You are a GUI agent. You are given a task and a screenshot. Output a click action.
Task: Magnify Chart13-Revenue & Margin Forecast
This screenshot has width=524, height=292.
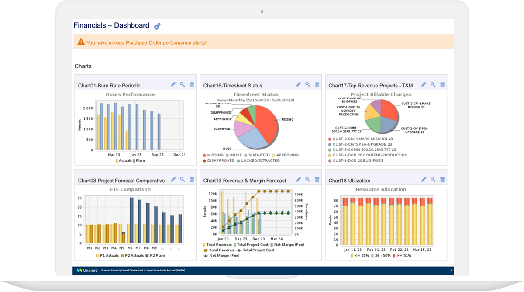(x=307, y=179)
